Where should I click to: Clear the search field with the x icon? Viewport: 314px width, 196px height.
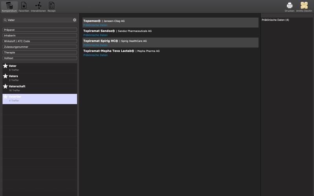pyautogui.click(x=75, y=20)
